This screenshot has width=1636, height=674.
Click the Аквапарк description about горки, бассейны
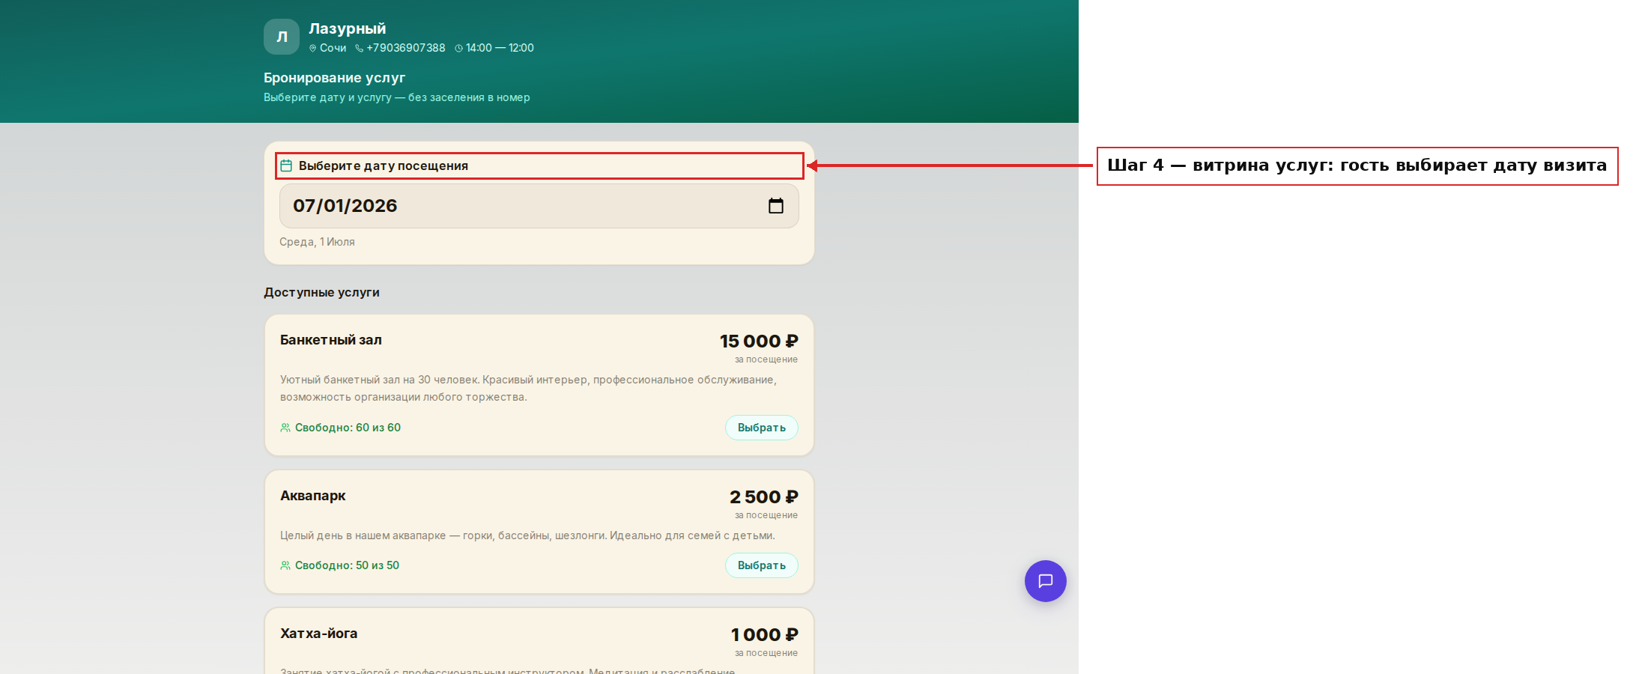coord(527,535)
